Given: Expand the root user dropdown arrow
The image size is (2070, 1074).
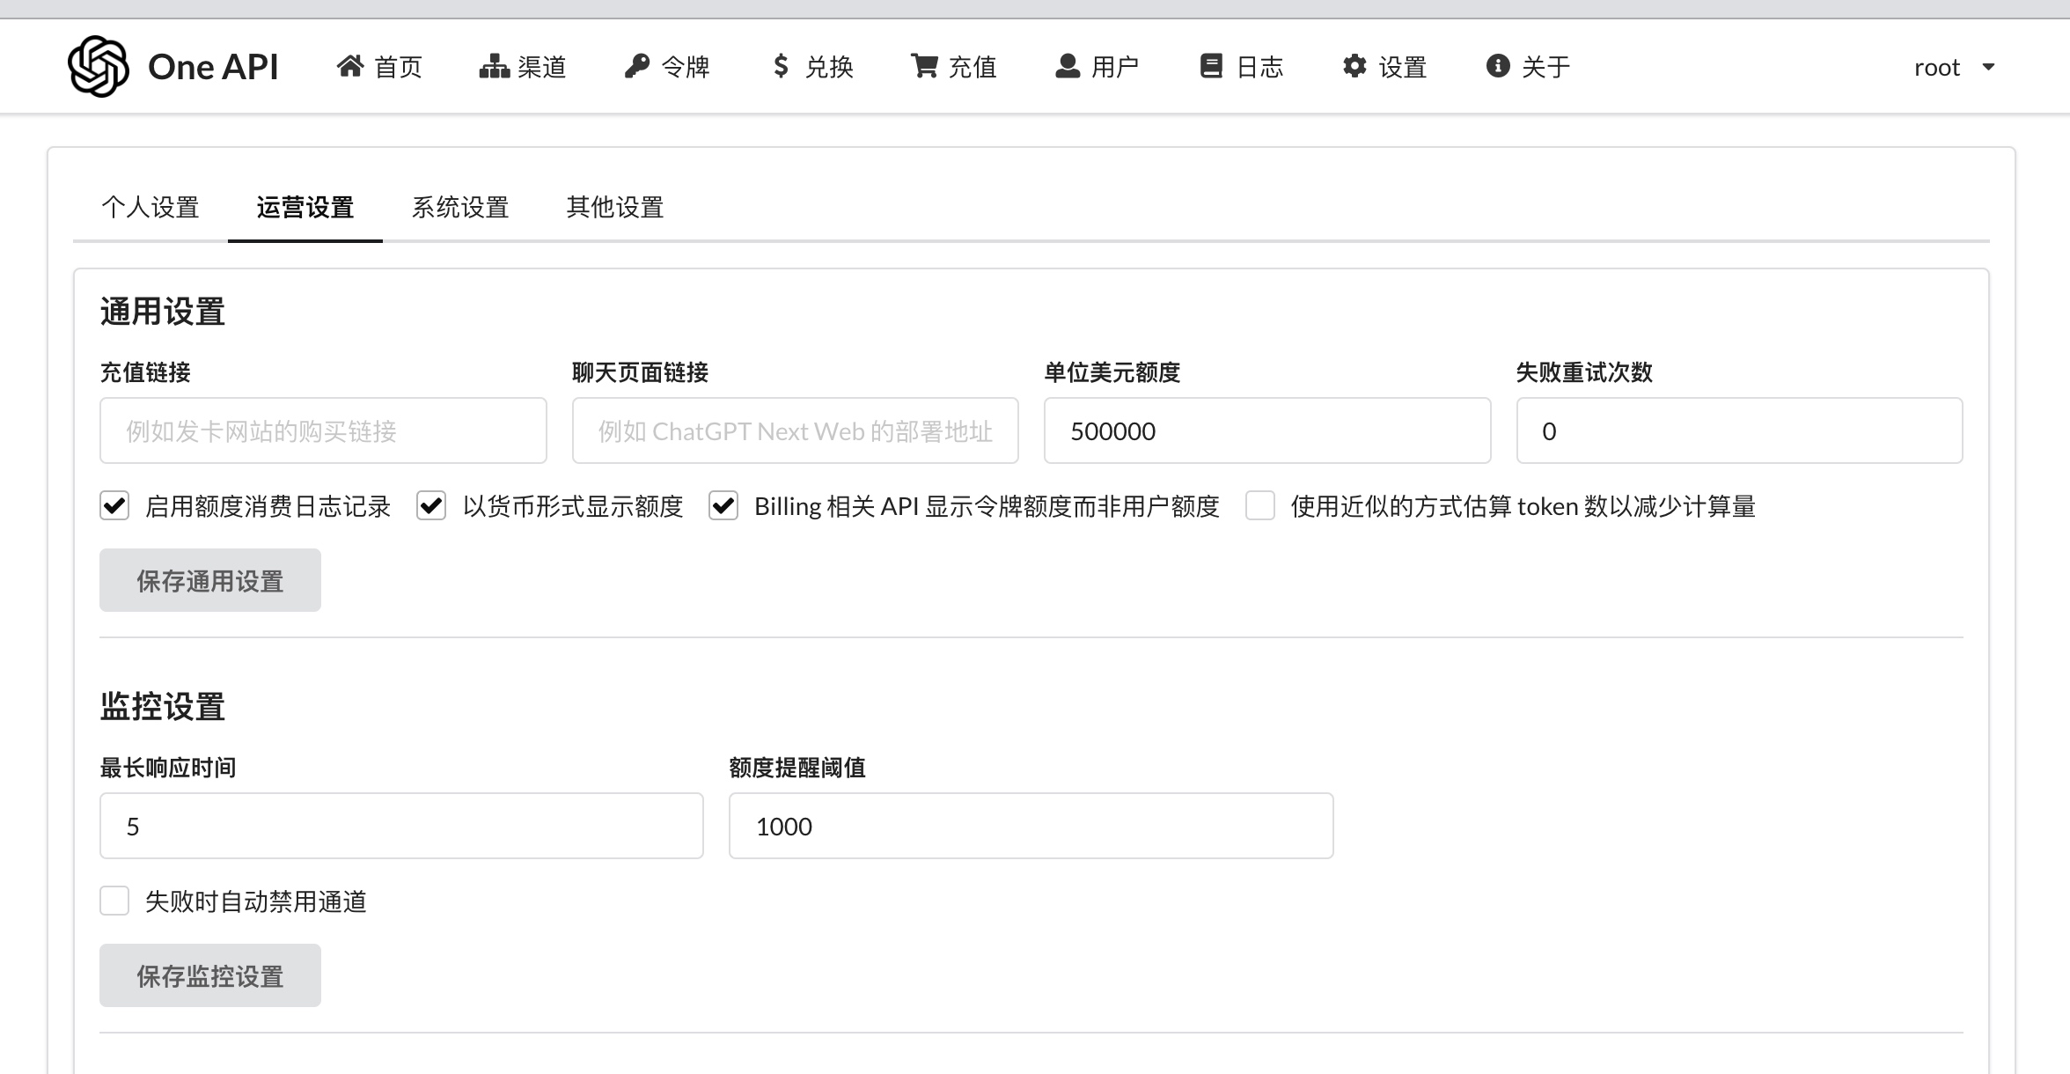Looking at the screenshot, I should click(1988, 67).
